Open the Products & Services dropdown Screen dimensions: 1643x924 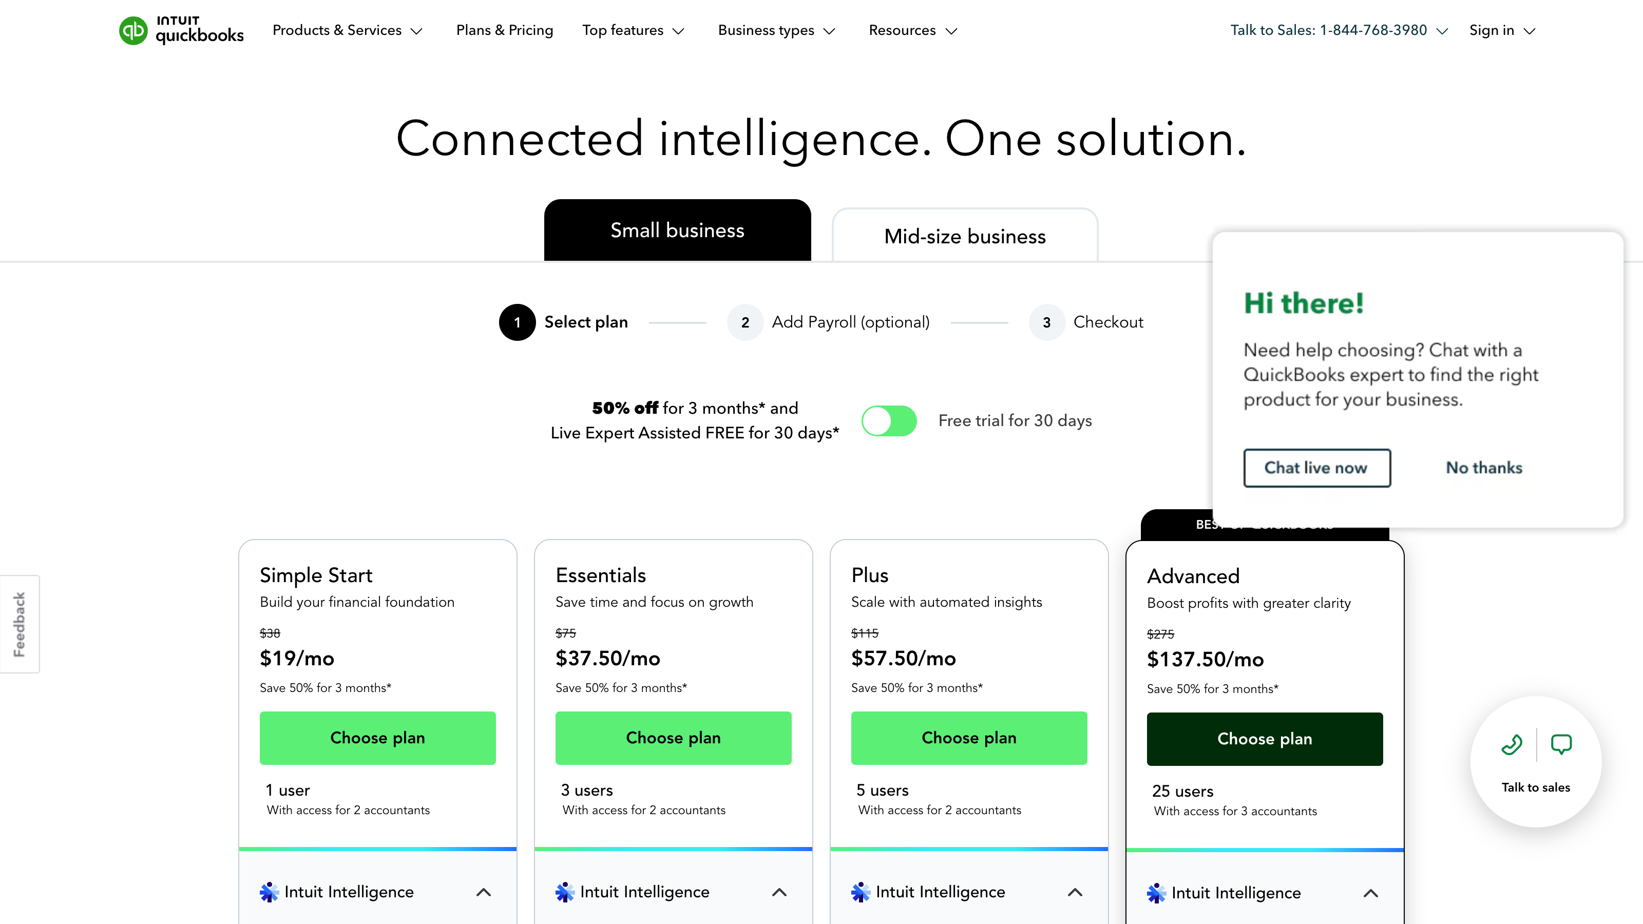(x=347, y=30)
